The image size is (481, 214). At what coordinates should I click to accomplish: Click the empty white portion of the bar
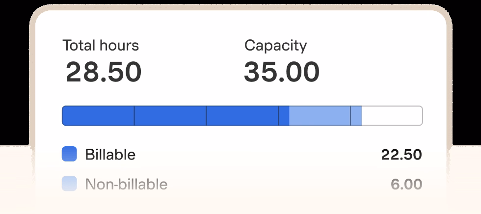click(x=392, y=116)
